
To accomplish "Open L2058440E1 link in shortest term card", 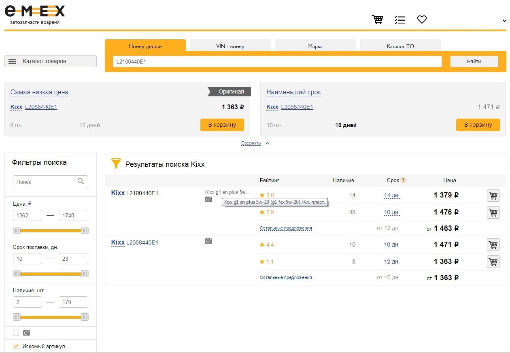I will (297, 107).
